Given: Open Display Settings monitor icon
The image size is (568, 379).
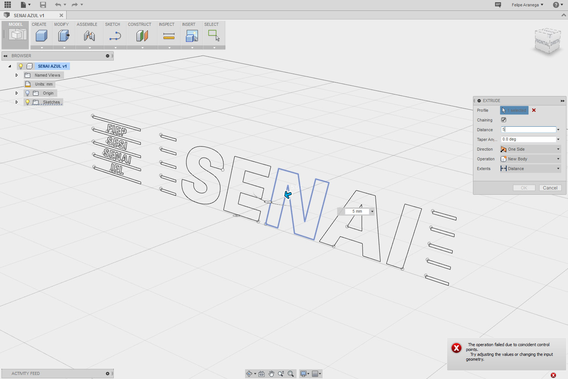Looking at the screenshot, I should tap(303, 374).
